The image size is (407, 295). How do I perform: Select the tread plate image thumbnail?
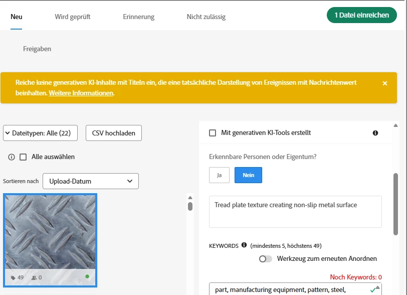click(50, 240)
